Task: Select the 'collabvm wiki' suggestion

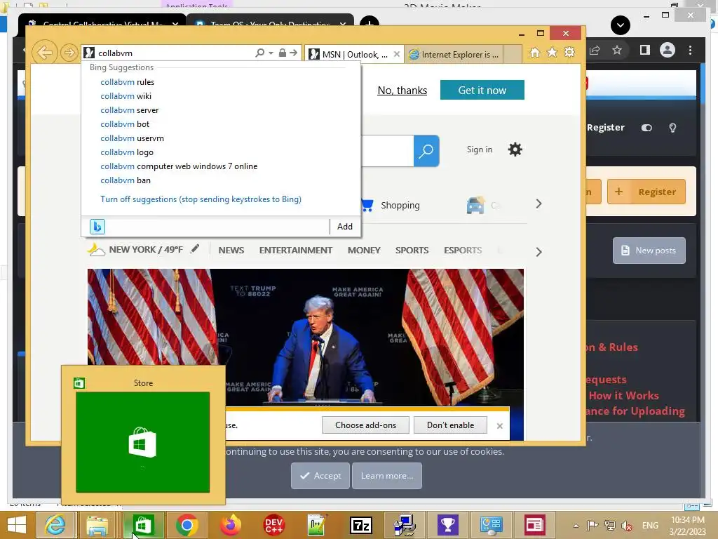Action: point(126,96)
